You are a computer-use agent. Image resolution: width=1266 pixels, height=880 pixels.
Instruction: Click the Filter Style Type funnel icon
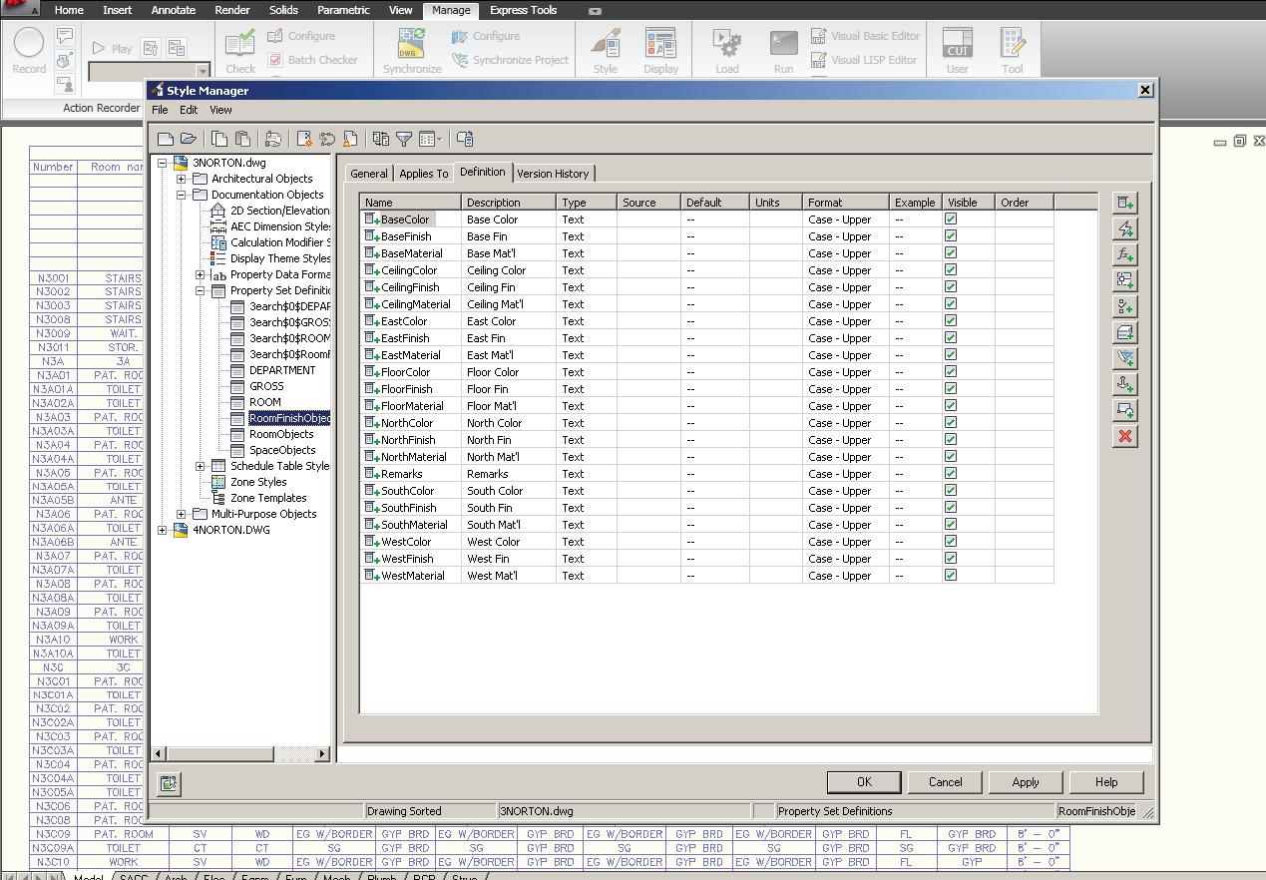click(x=404, y=139)
